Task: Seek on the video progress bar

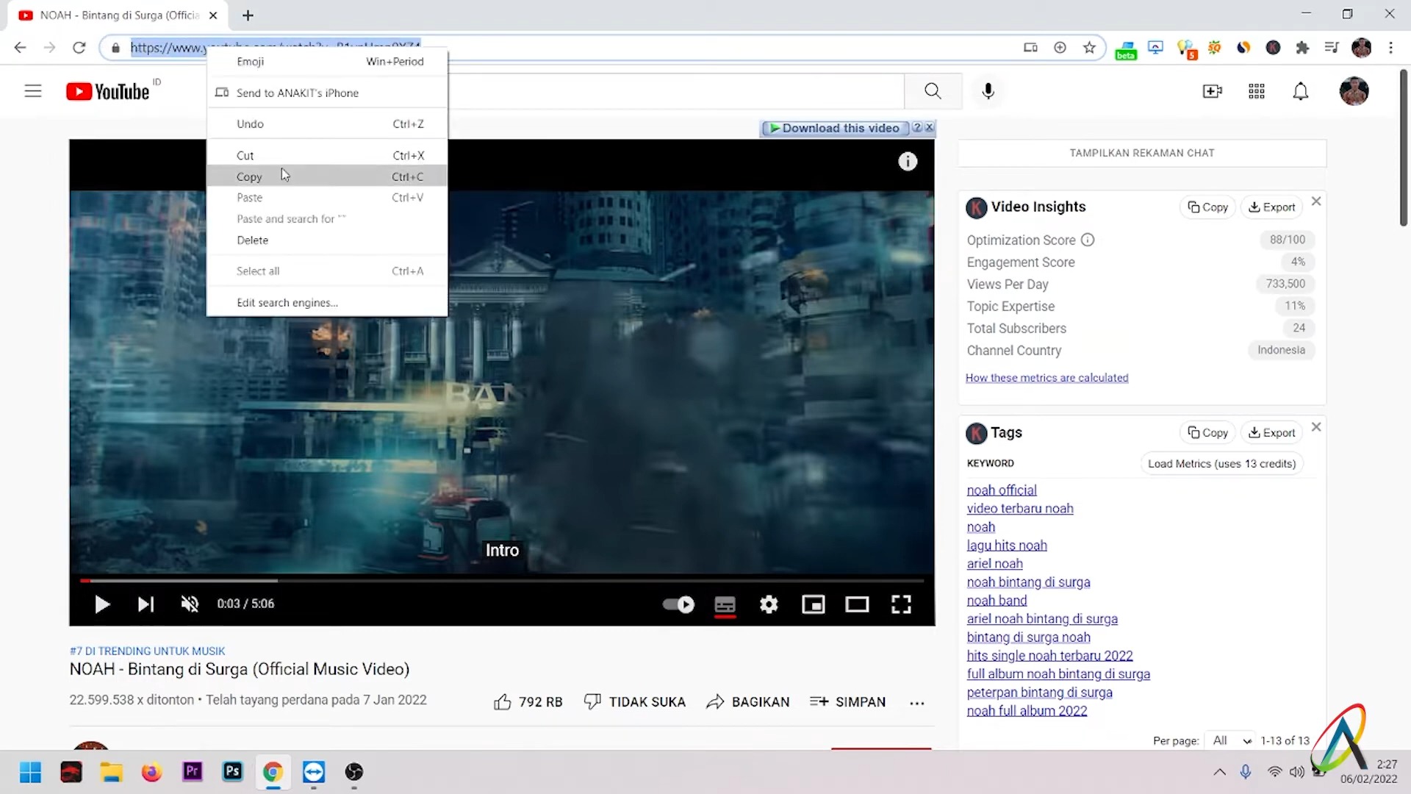Action: point(502,580)
